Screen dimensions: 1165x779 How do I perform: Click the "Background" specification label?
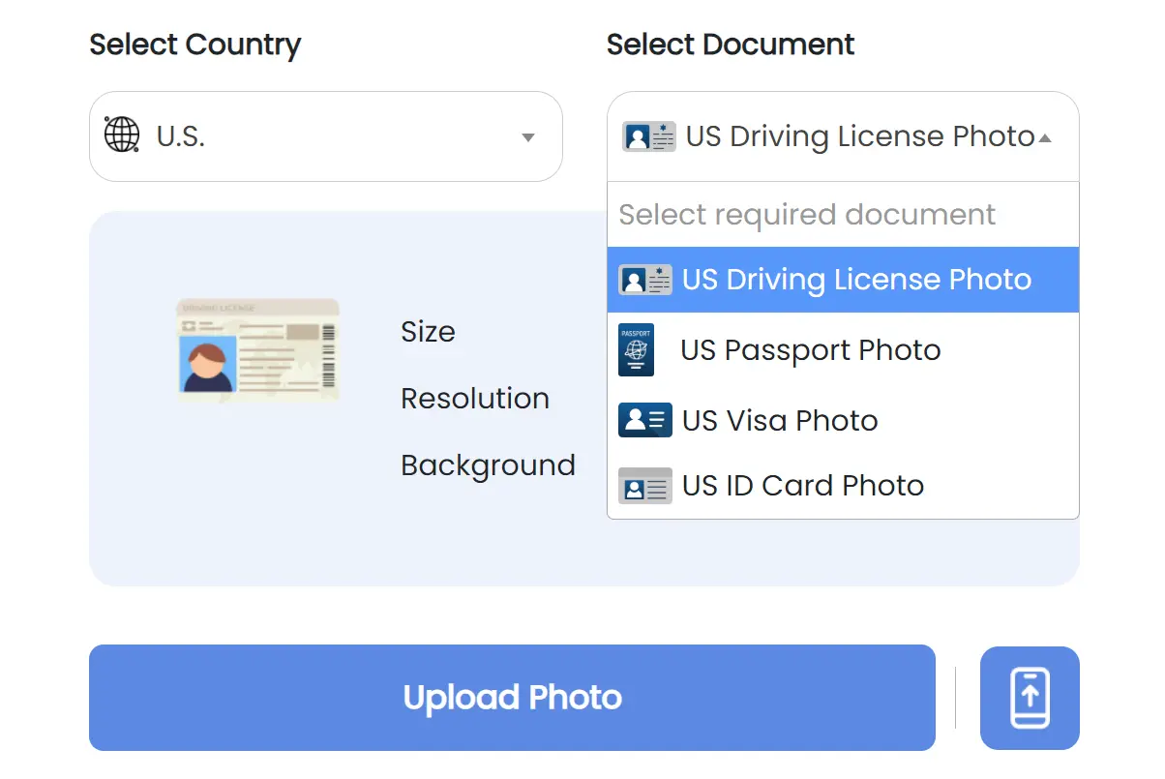pyautogui.click(x=488, y=465)
